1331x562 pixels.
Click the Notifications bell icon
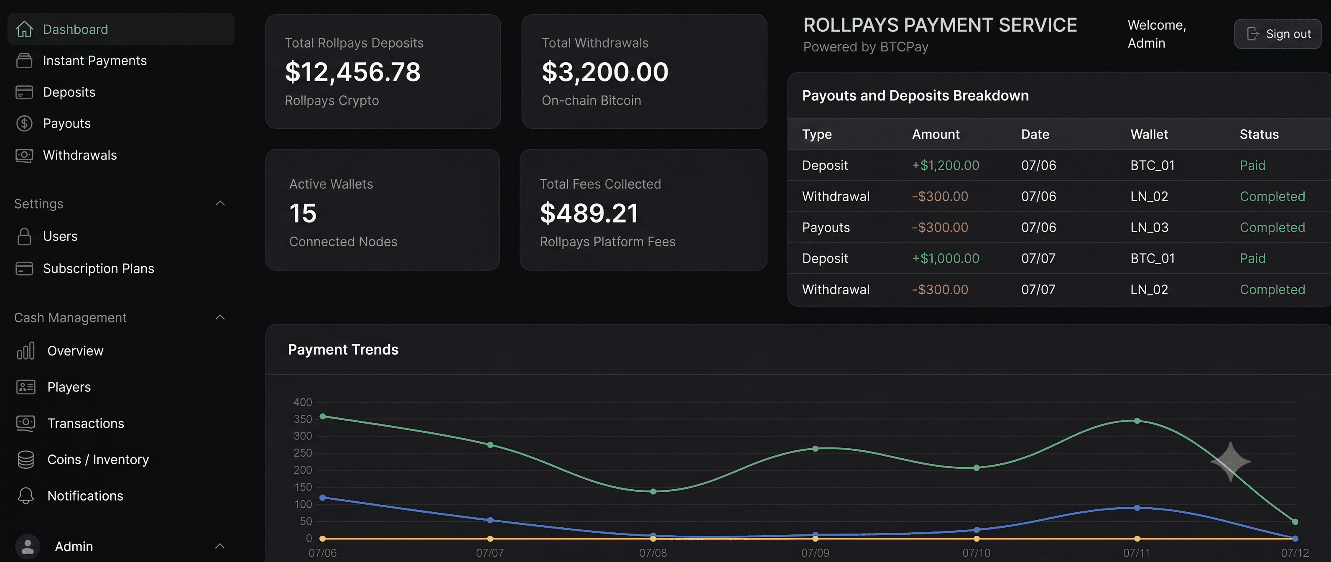26,496
